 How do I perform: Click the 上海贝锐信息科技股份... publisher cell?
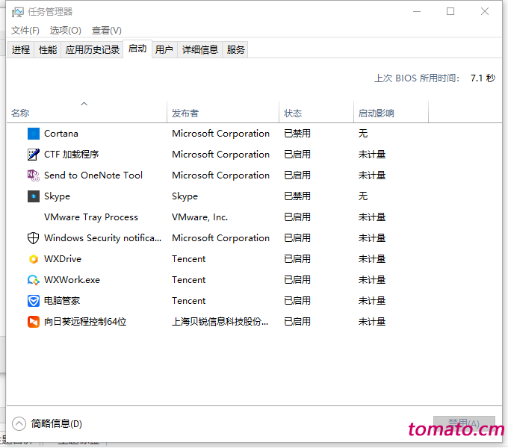coord(220,322)
